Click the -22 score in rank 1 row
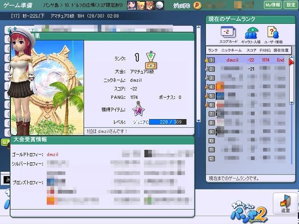Screen dimensions: 299x224 point(250,60)
